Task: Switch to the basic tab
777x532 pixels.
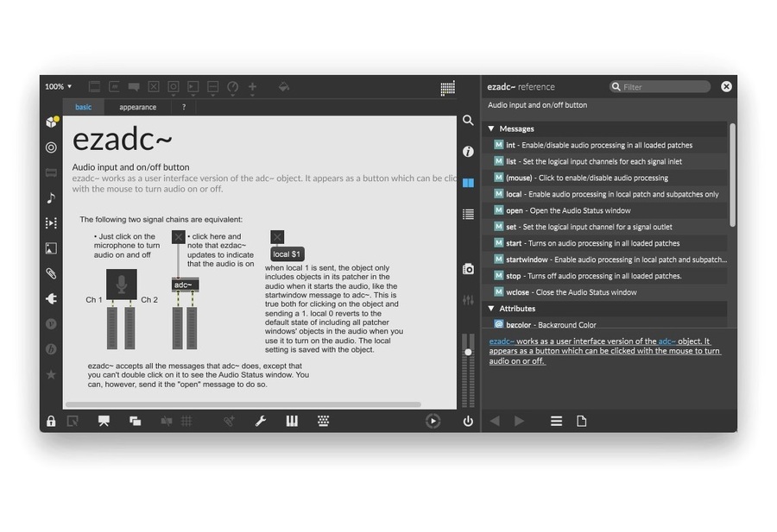Action: (x=83, y=107)
